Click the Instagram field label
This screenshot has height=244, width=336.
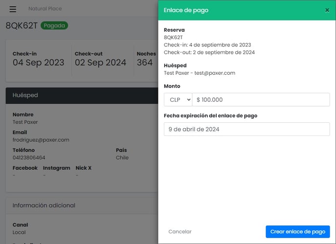pyautogui.click(x=57, y=168)
